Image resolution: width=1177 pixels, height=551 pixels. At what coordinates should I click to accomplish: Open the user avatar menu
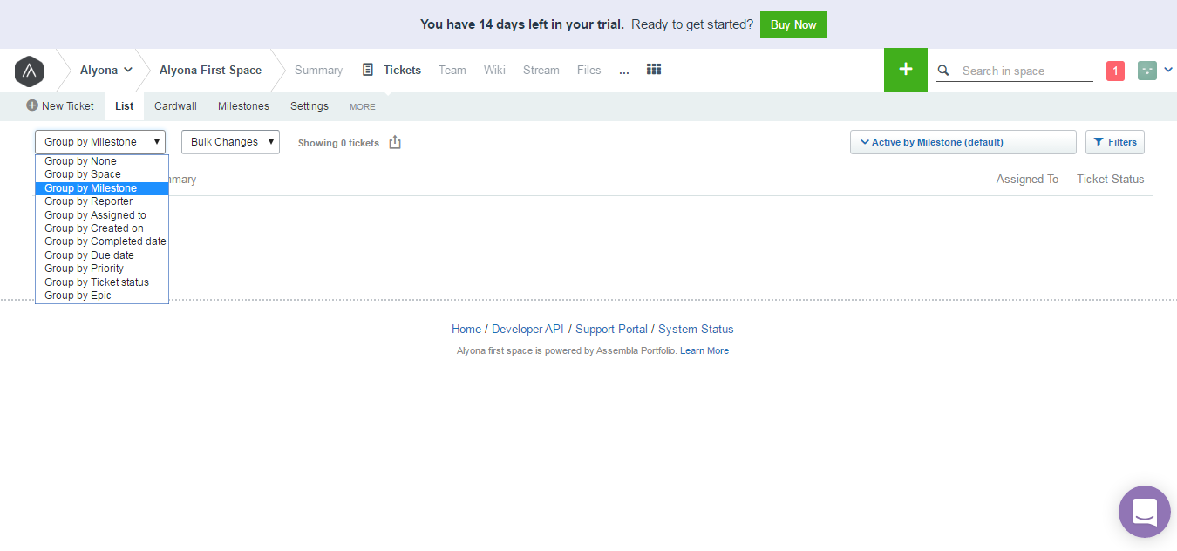point(1147,71)
